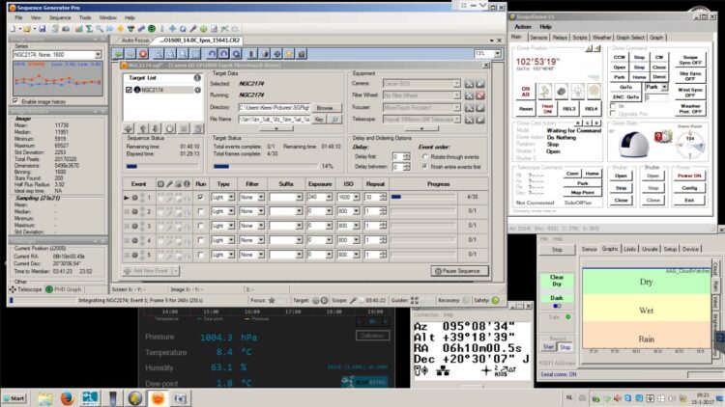Click the save disk icon in main toolbar
The image size is (725, 407).
point(43,29)
